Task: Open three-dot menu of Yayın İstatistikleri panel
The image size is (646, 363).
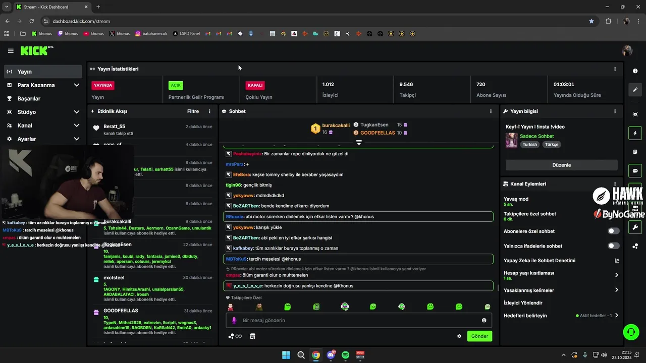Action: (x=615, y=69)
